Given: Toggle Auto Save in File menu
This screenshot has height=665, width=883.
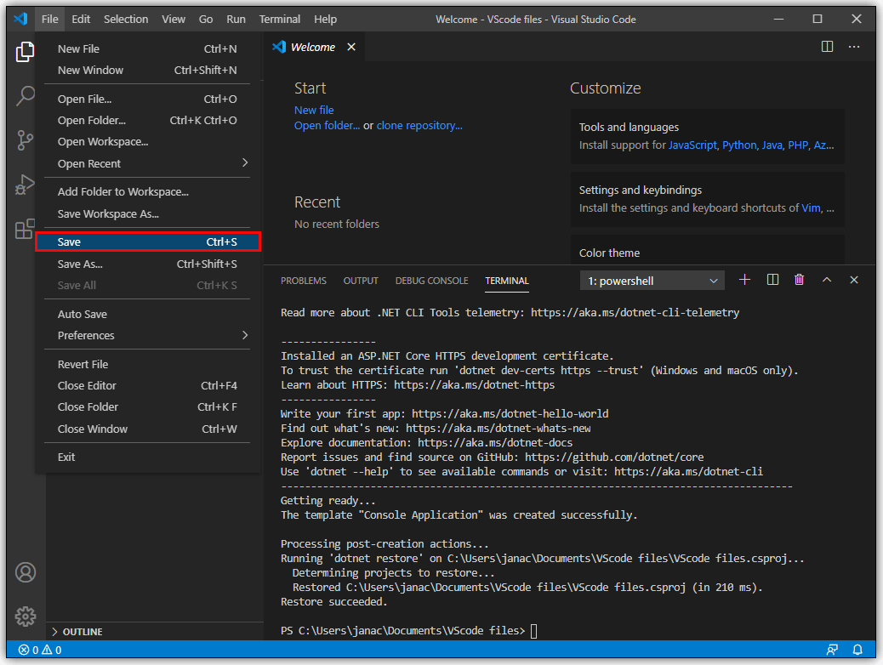Looking at the screenshot, I should tap(147, 314).
